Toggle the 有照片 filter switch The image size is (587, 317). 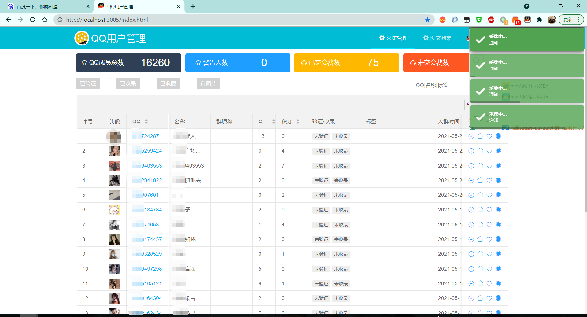coord(214,84)
